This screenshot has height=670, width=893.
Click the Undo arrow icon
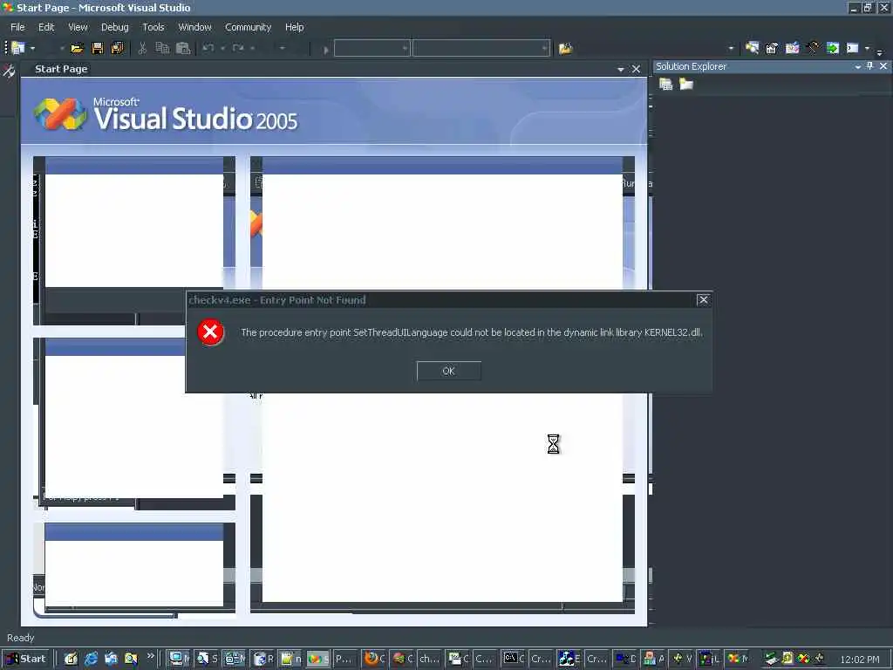click(x=208, y=49)
